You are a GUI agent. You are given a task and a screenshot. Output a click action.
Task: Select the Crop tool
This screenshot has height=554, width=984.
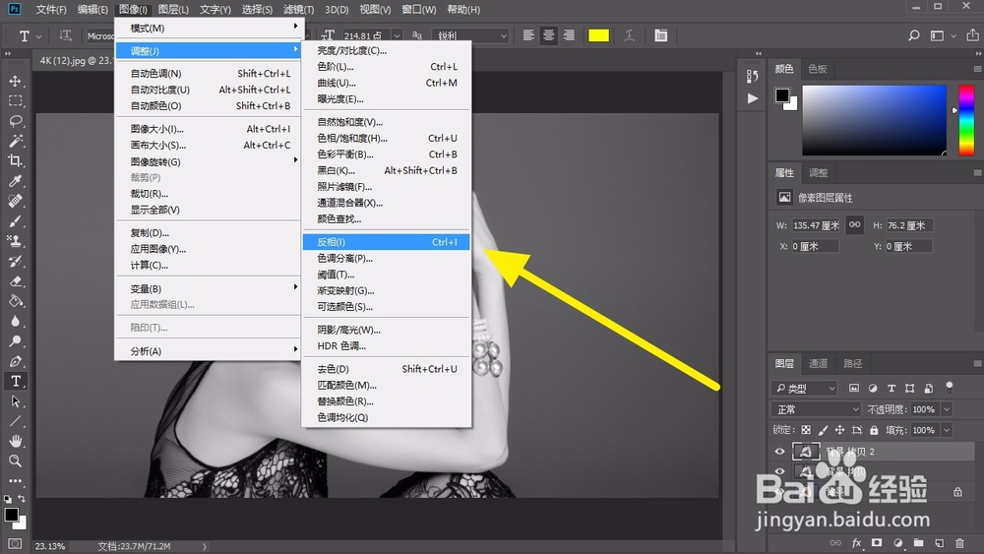pos(15,160)
